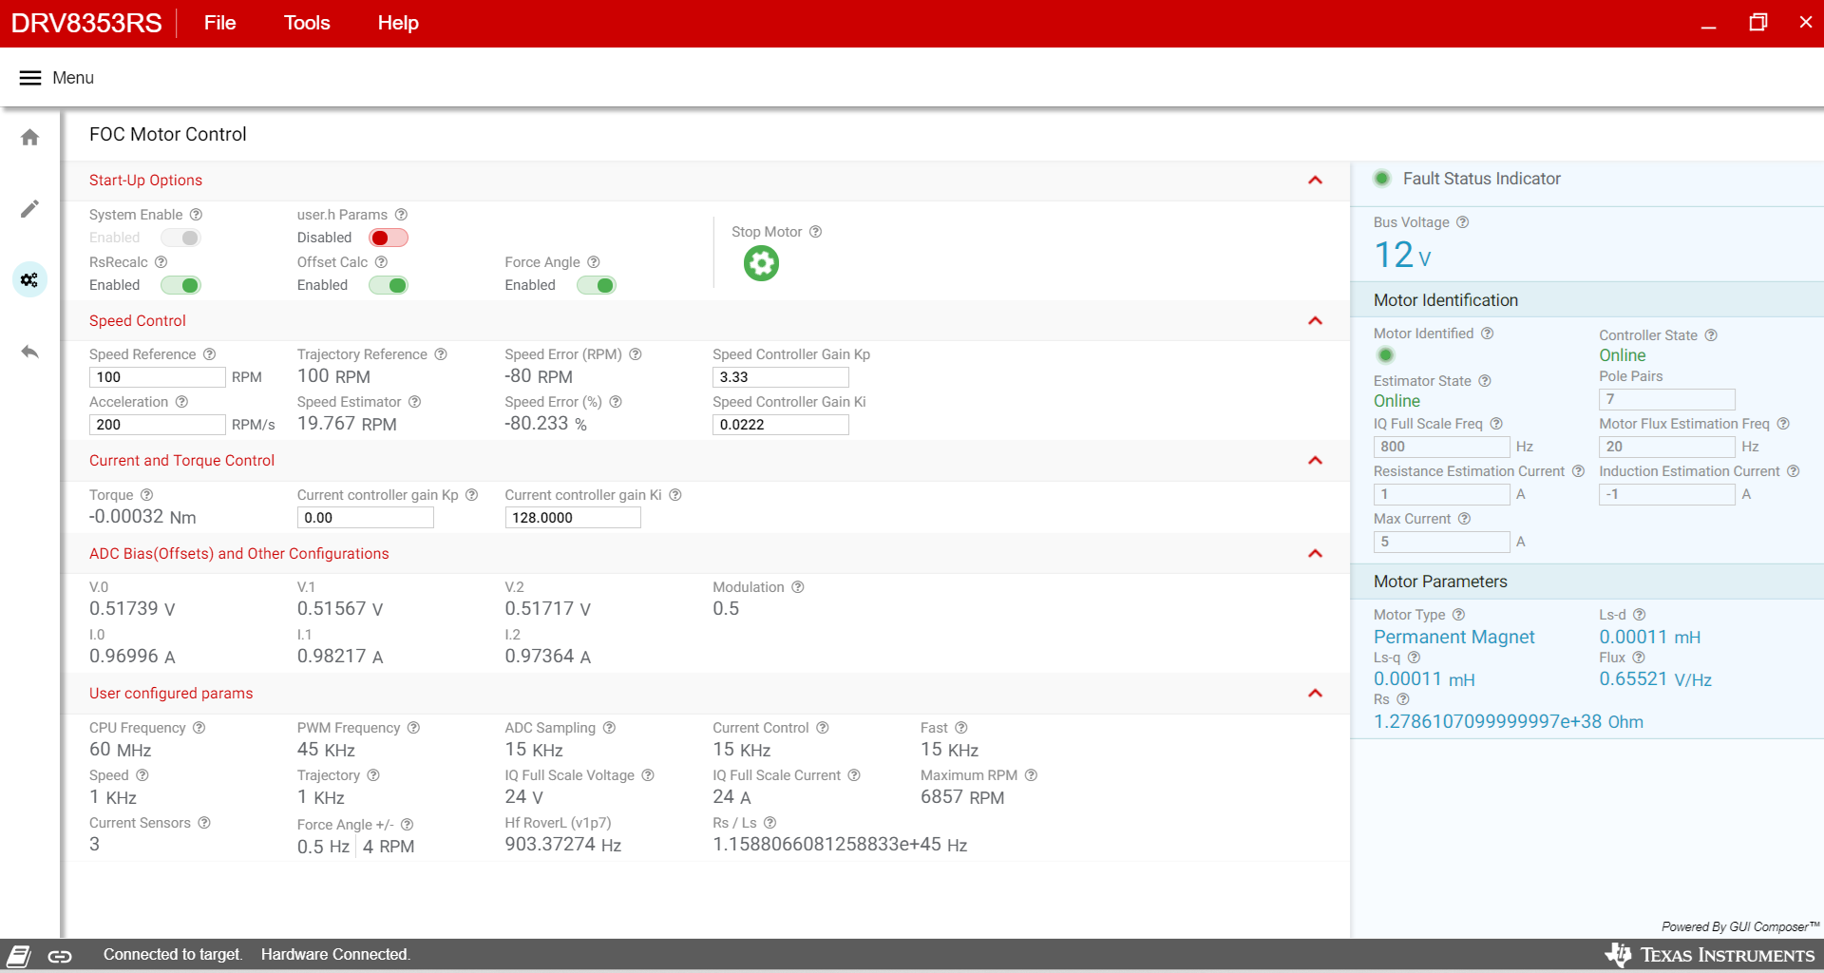This screenshot has height=973, width=1824.
Task: Click the connection link icon in status bar
Action: click(x=60, y=956)
